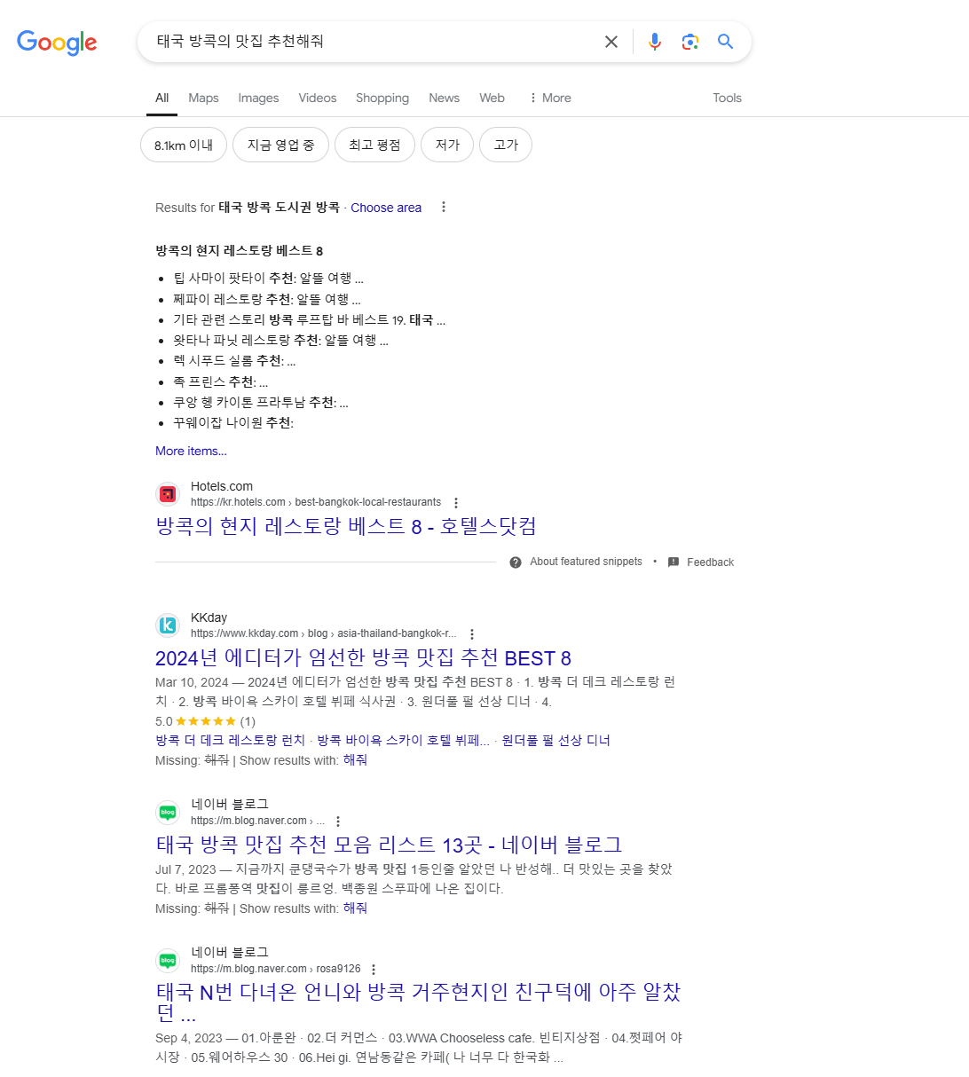Open three-dot menu for Hotels.com result
Image resolution: width=969 pixels, height=1077 pixels.
click(456, 503)
